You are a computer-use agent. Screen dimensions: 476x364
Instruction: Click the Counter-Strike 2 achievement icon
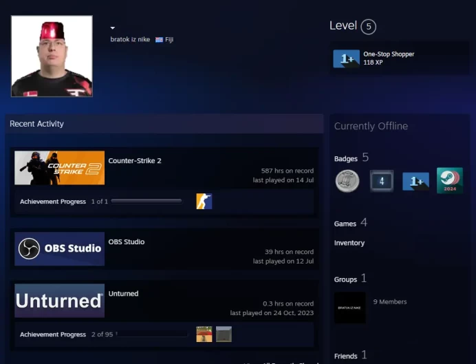coord(204,202)
